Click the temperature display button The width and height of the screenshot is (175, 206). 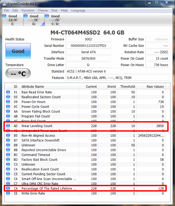tap(18, 73)
